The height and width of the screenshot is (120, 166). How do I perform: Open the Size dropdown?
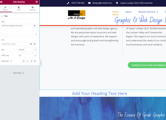[x=27, y=50]
